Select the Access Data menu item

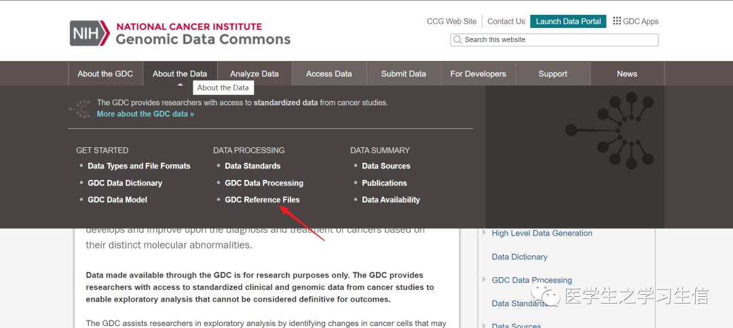click(329, 74)
